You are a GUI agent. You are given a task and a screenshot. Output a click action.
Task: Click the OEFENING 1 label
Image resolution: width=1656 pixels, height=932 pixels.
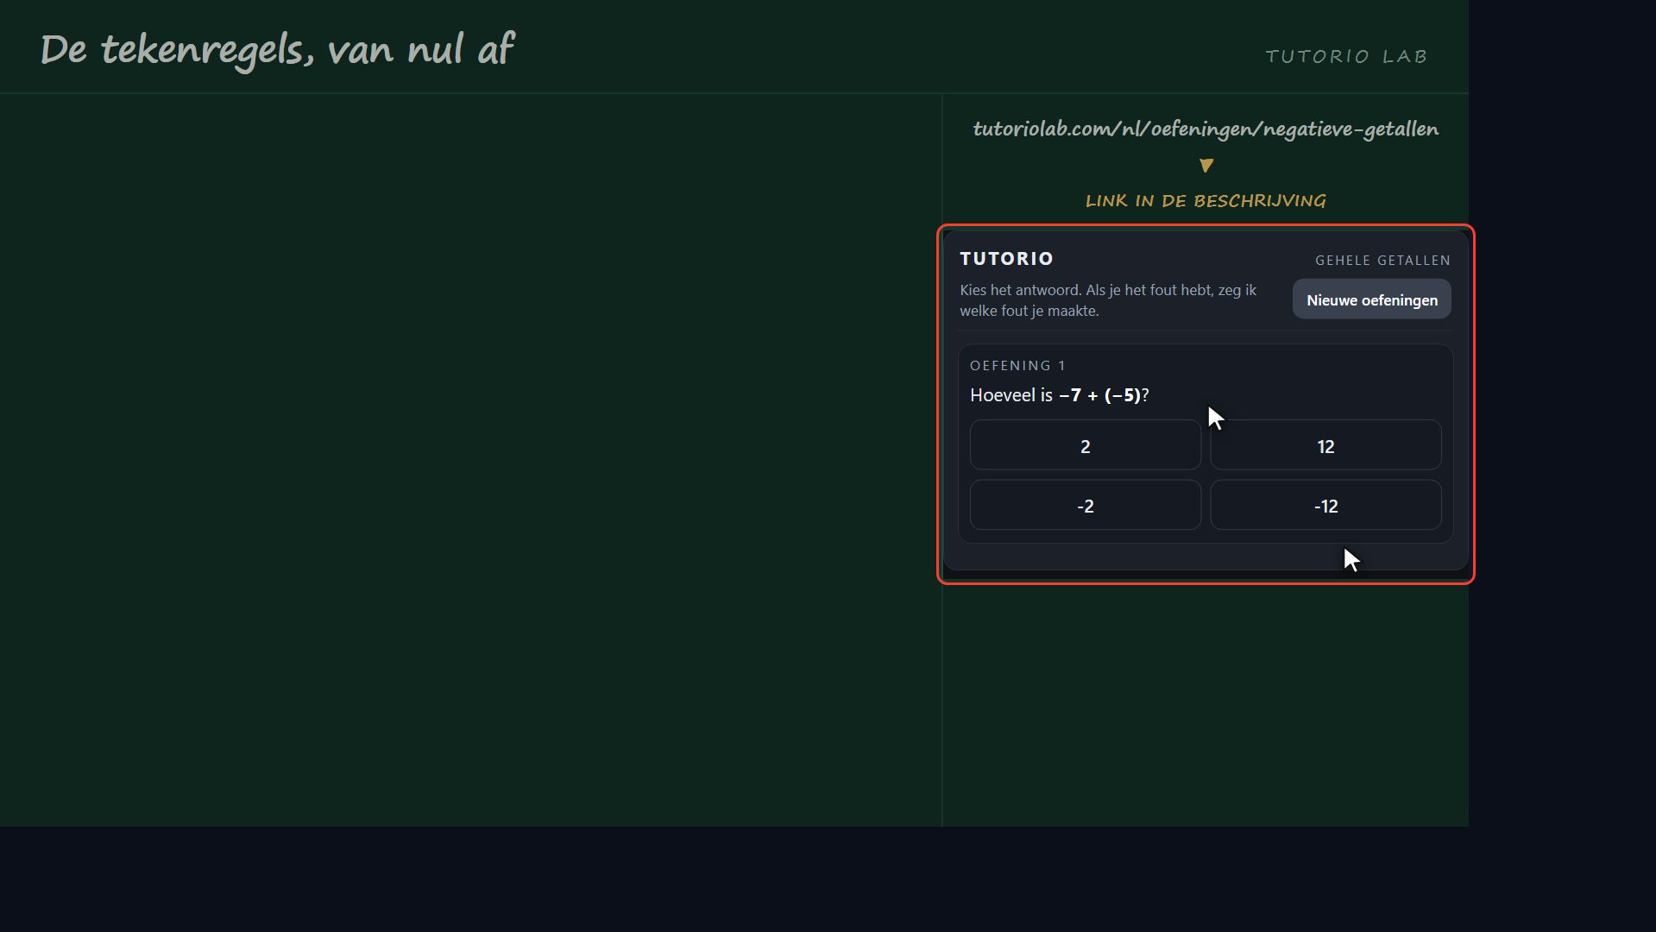coord(1017,366)
